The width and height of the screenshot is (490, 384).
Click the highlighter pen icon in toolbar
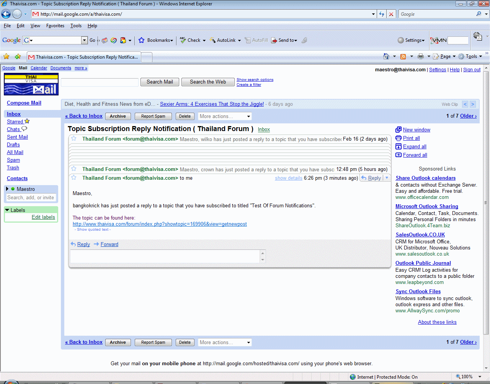(x=304, y=40)
